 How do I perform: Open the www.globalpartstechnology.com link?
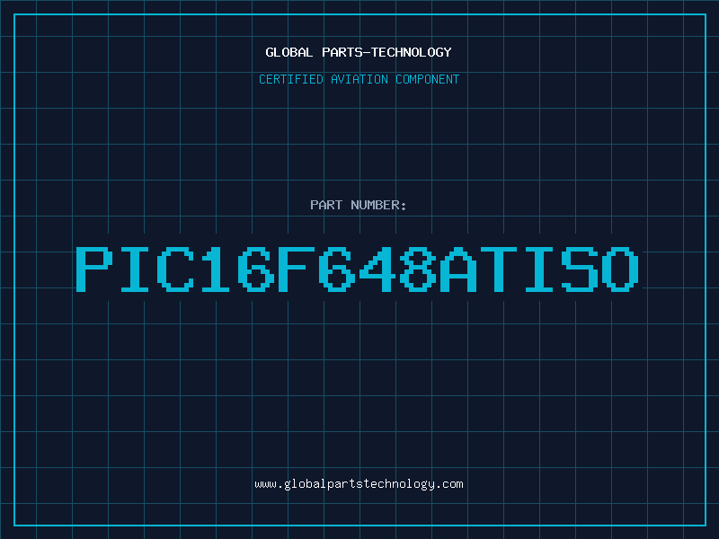(359, 484)
